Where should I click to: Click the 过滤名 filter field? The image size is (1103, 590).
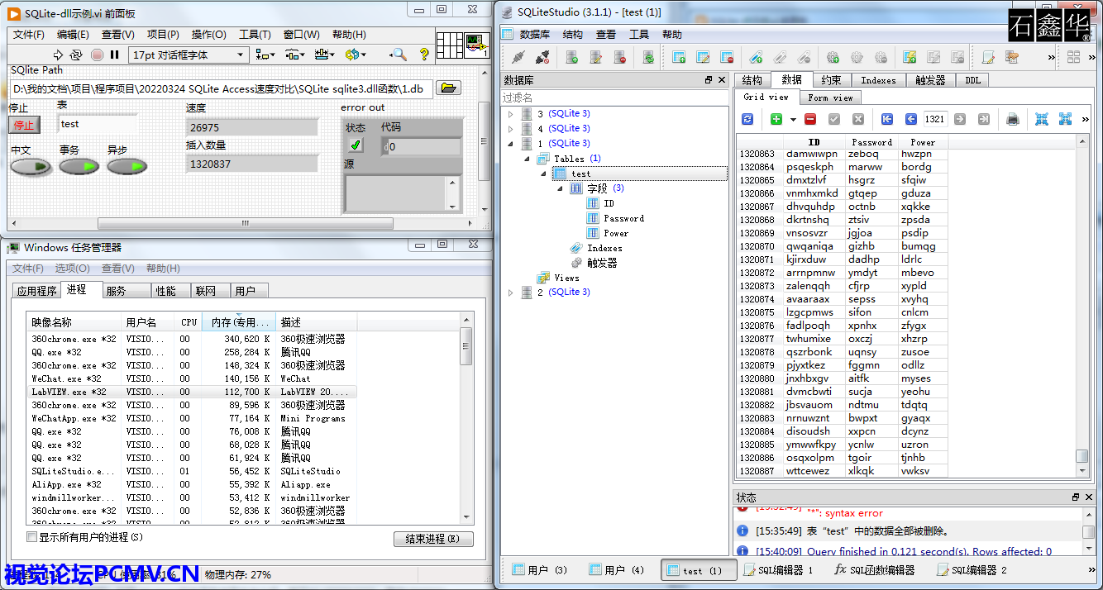coord(616,98)
